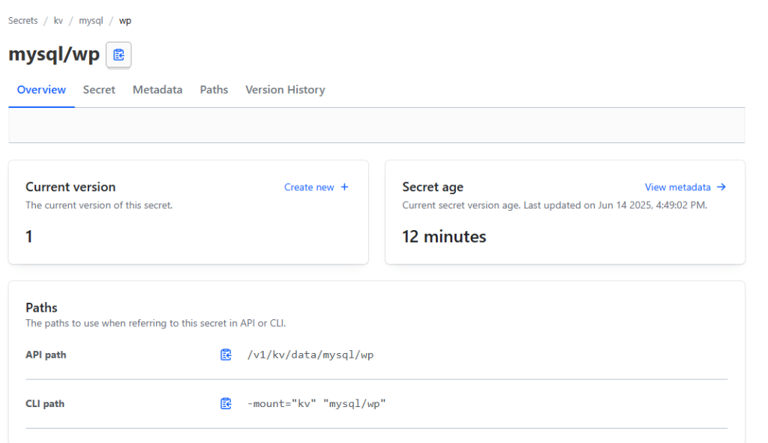Switch to the Overview tab

coord(42,90)
